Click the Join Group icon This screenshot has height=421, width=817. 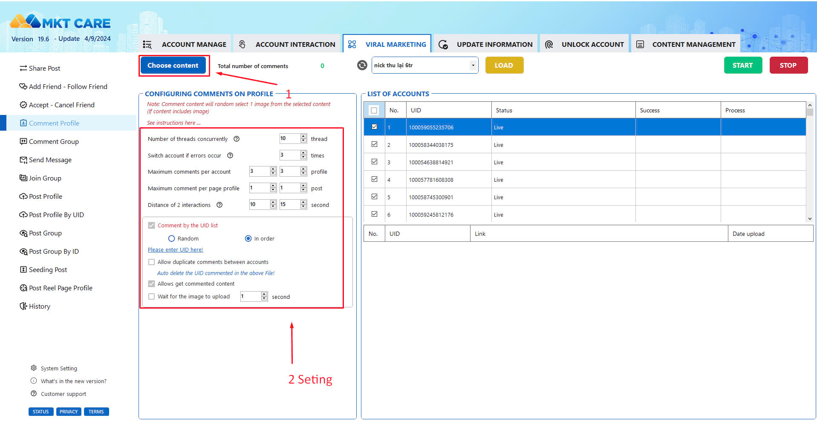(23, 178)
